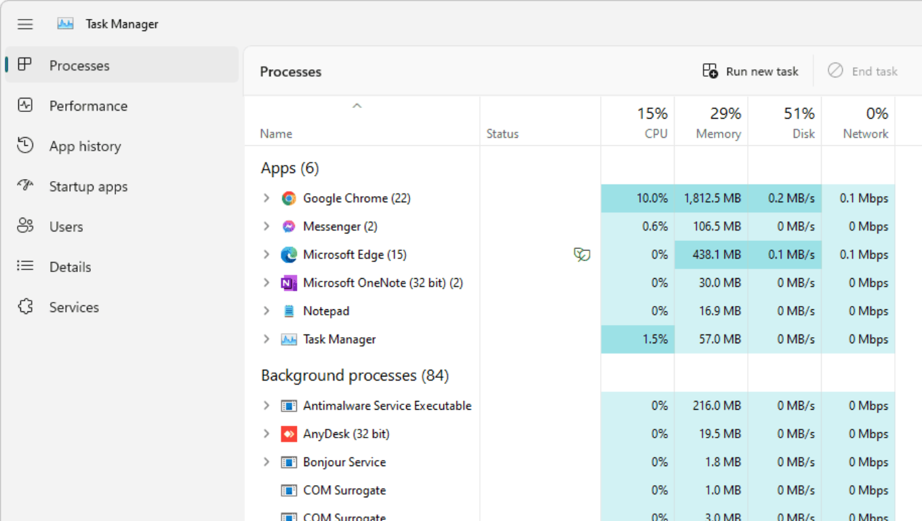
Task: Sort processes by Memory column
Action: [711, 122]
